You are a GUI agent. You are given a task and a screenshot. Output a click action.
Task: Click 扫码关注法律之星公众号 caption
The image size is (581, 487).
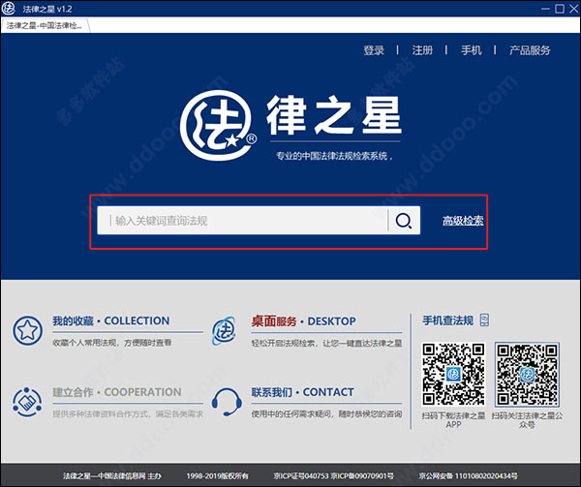tap(527, 420)
